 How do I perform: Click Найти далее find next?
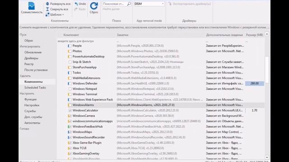(111, 9)
